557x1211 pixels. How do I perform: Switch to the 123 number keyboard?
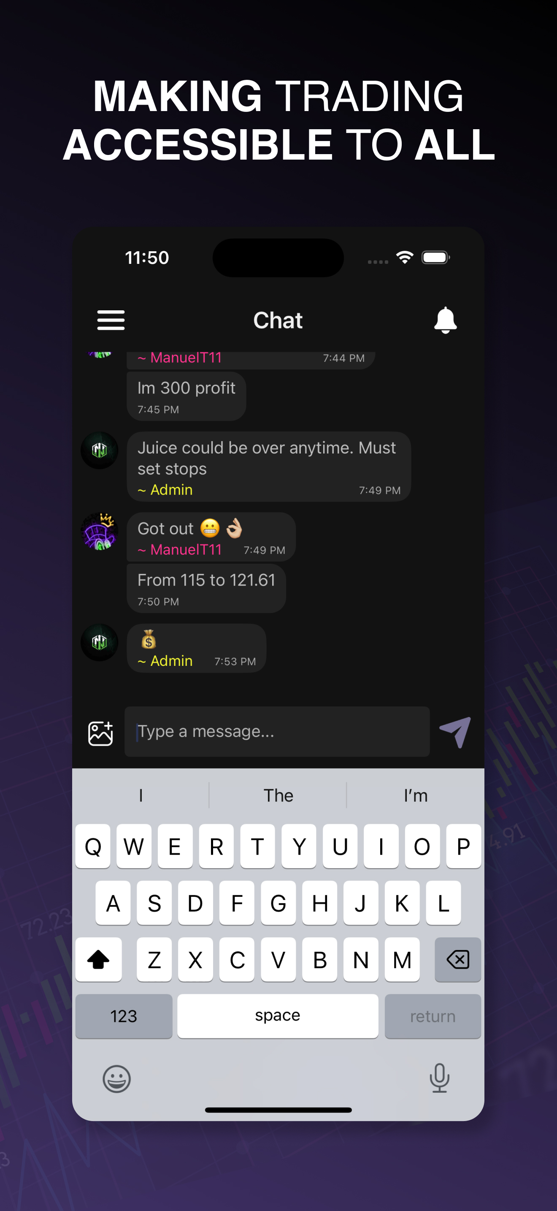coord(124,1016)
